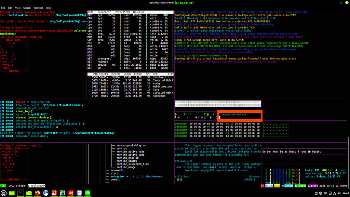Image resolution: width=350 pixels, height=197 pixels.
Task: Click the WebExtensions process row
Action: coord(130,87)
